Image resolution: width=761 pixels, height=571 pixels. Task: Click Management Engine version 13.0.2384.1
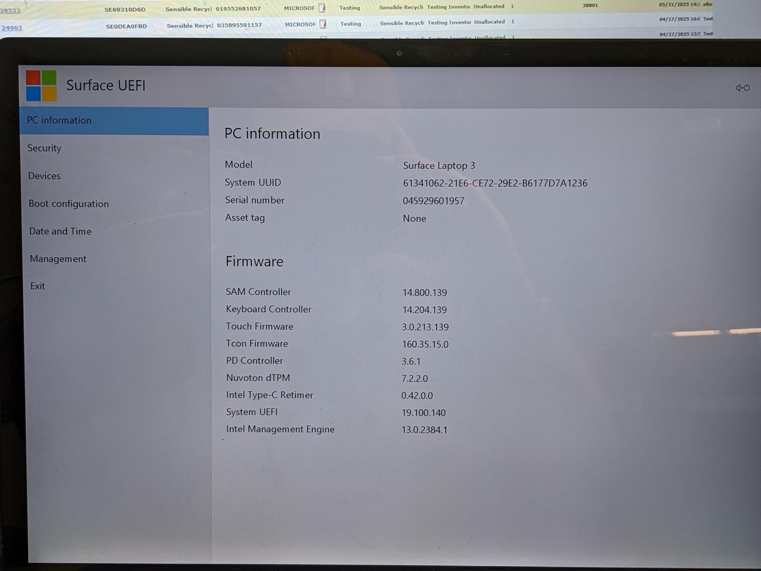coord(424,430)
